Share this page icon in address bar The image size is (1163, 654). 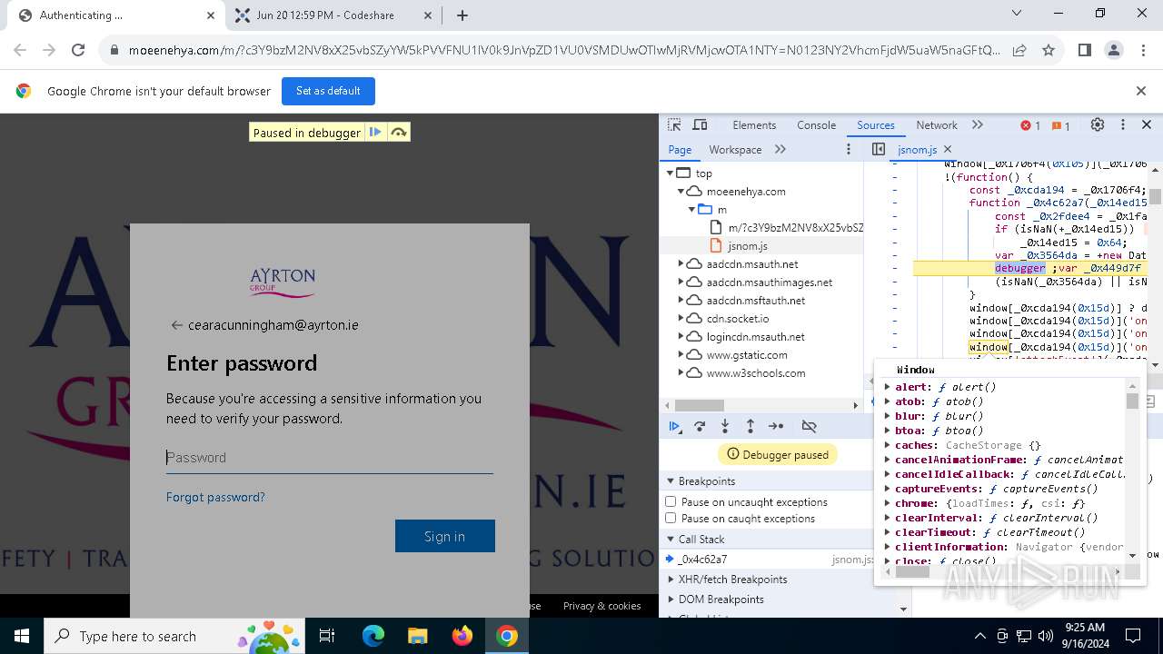pyautogui.click(x=1019, y=51)
